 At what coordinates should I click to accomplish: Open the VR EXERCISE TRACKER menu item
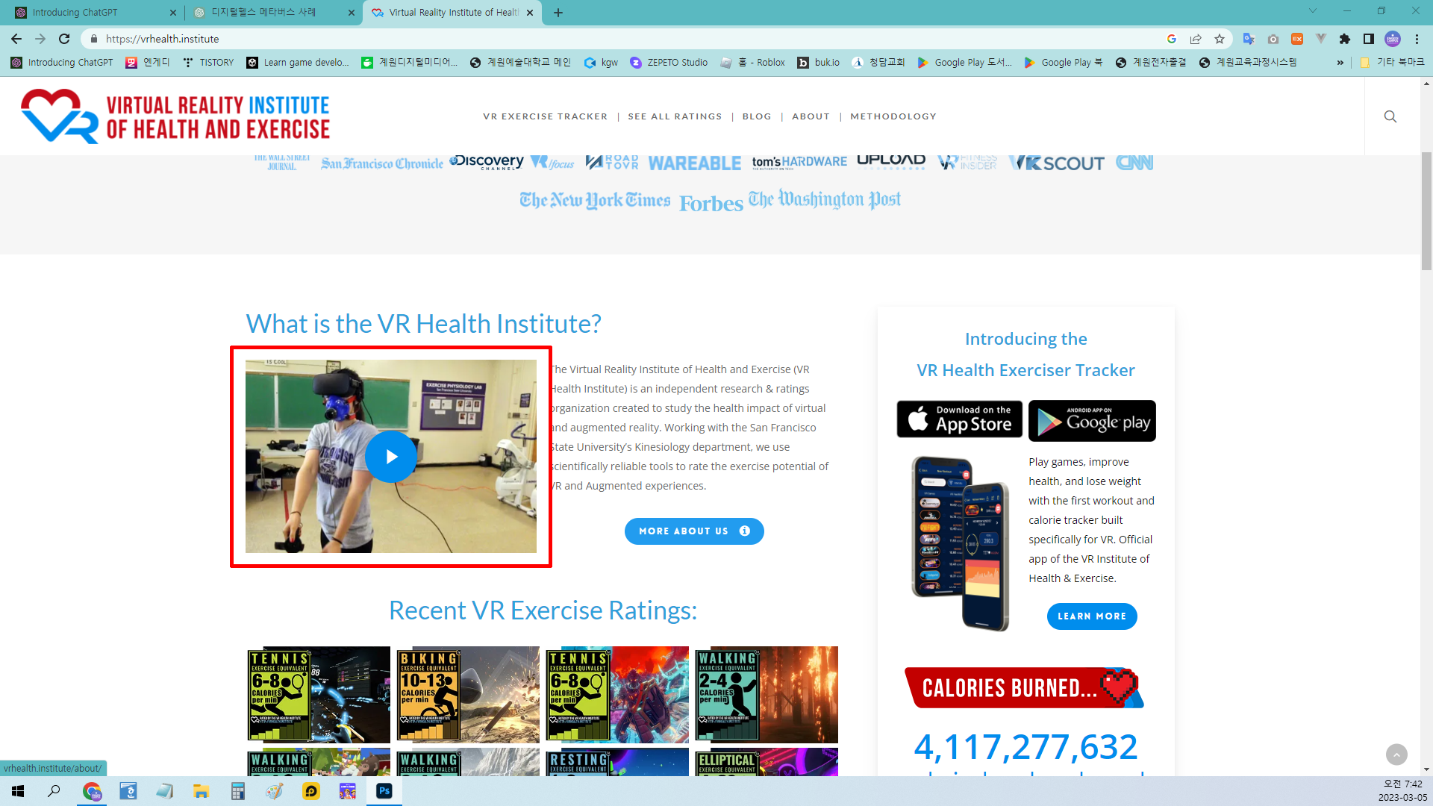545,116
